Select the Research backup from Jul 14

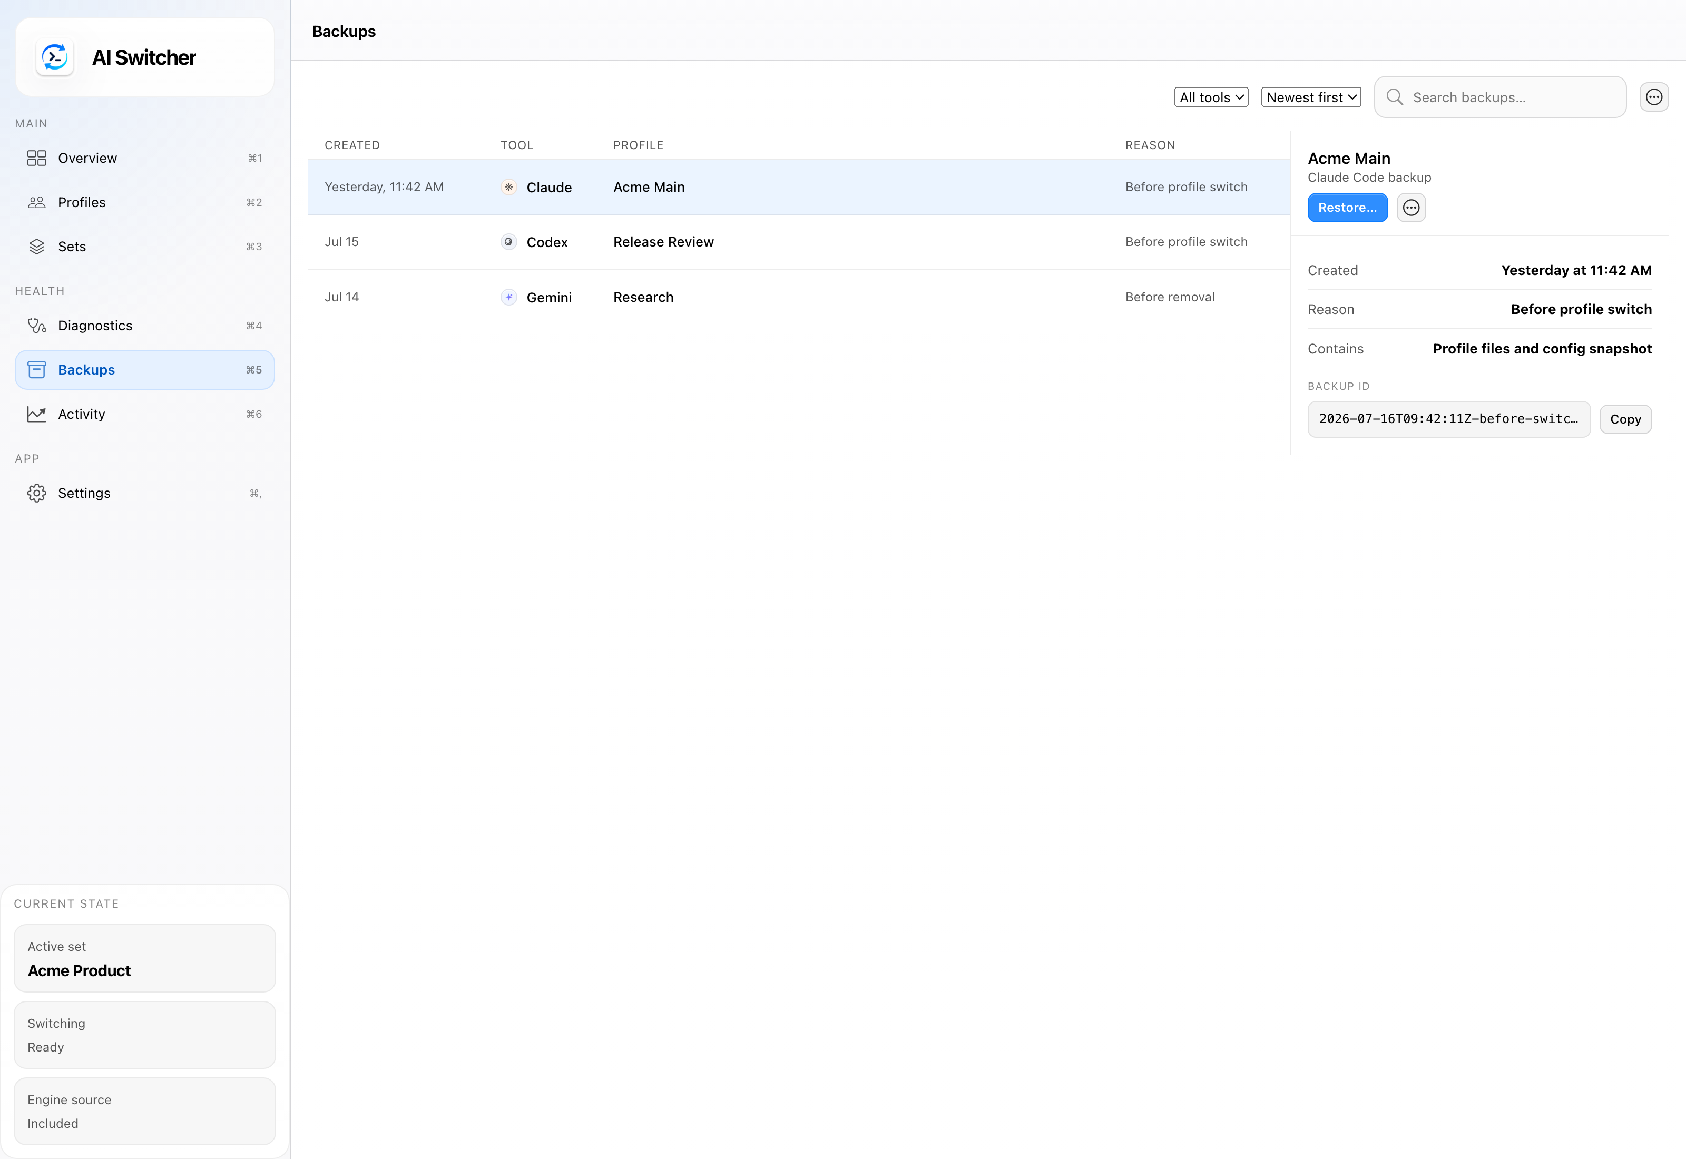pos(798,297)
